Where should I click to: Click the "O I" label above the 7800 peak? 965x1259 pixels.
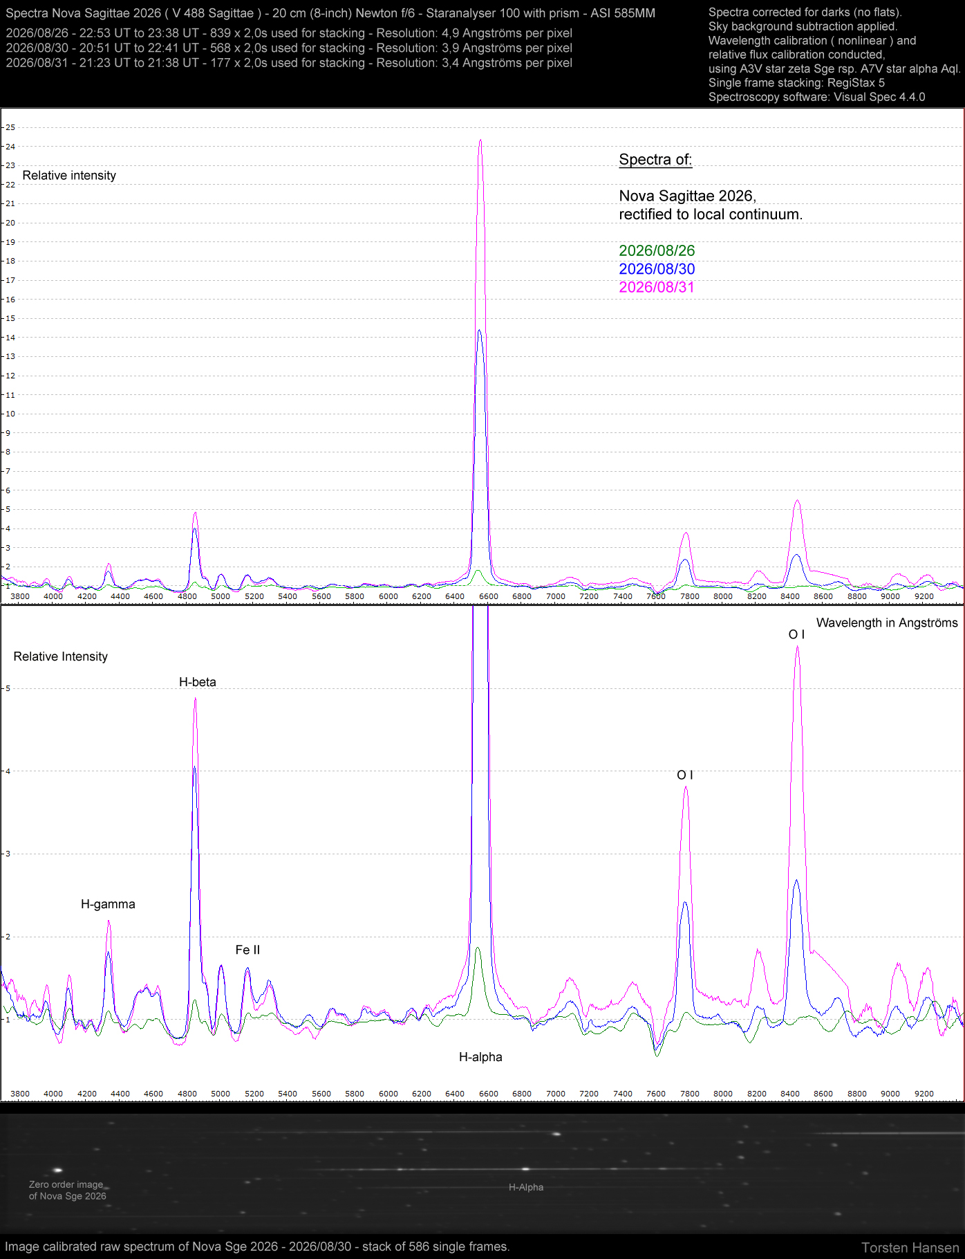pos(684,775)
